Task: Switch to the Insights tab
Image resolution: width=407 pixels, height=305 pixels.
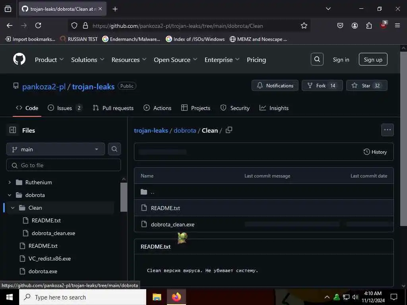Action: pos(274,108)
